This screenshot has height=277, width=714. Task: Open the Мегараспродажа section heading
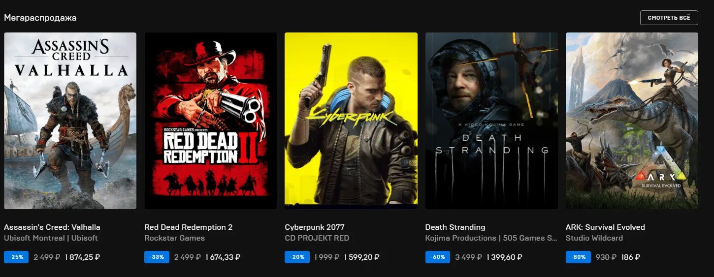40,18
